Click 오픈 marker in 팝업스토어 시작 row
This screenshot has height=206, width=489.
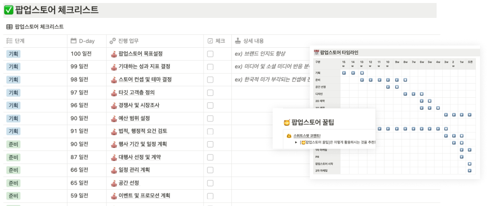pyautogui.click(x=470, y=164)
